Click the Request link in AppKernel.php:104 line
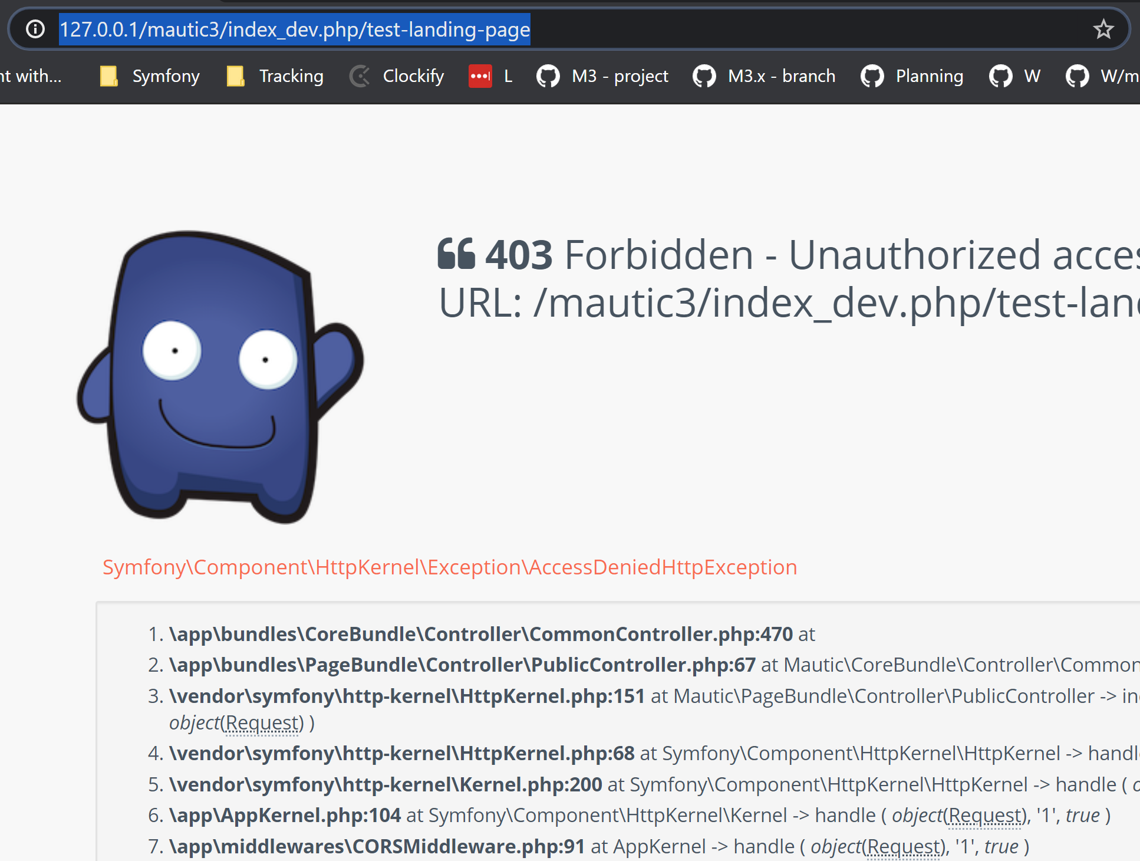 (983, 815)
